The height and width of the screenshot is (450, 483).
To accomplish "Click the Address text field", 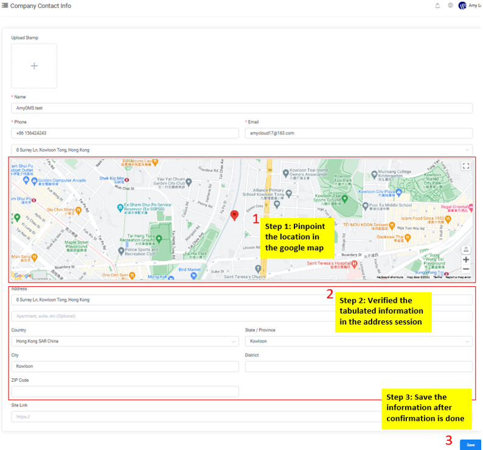I will coord(242,300).
